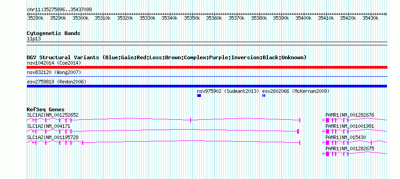The image size is (400, 179).
Task: Select the small blue esv2602066 variant marker
Action: [x=264, y=96]
